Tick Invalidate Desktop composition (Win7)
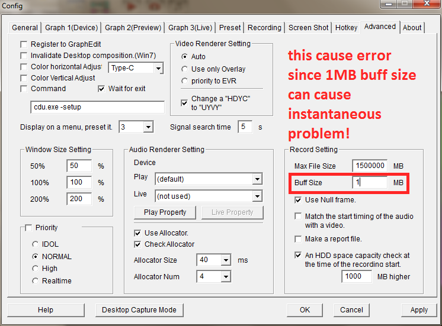 tap(24, 56)
